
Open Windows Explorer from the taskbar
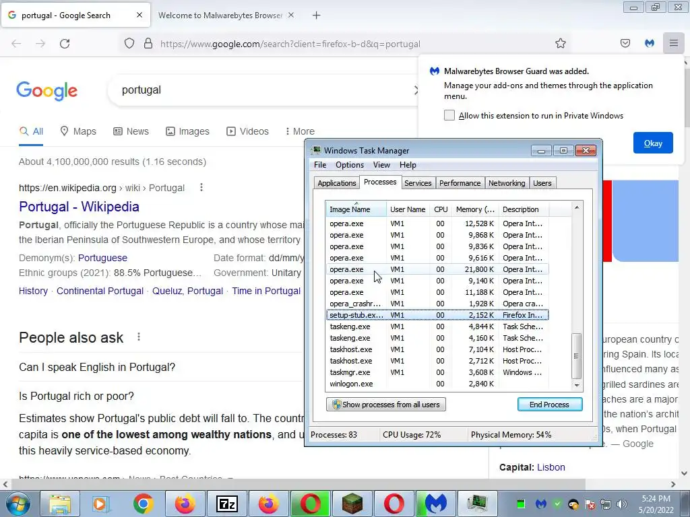click(x=60, y=504)
